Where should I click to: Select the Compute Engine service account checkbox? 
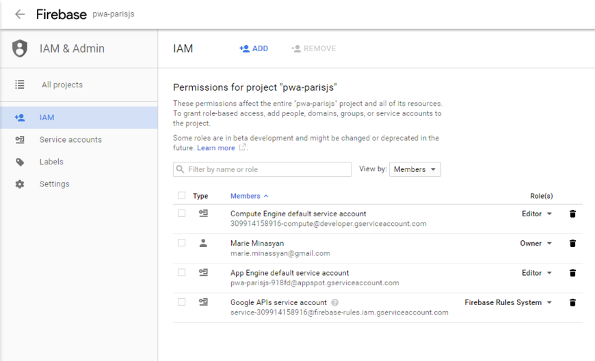(x=181, y=214)
